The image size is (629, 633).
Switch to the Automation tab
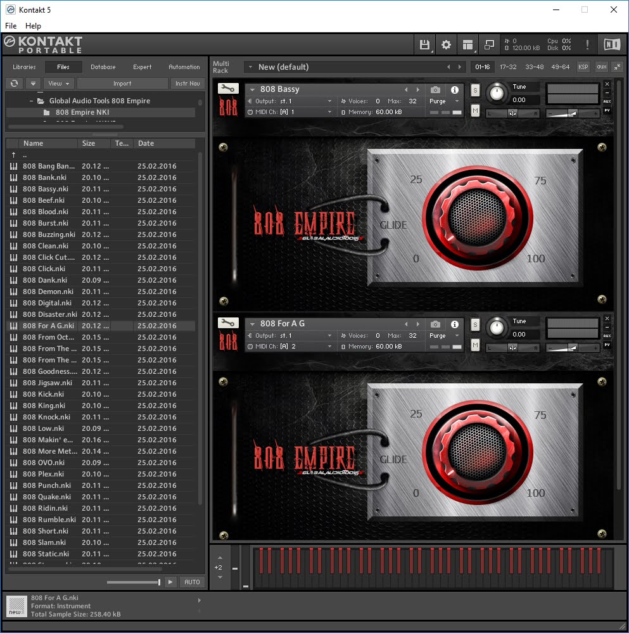pos(184,67)
